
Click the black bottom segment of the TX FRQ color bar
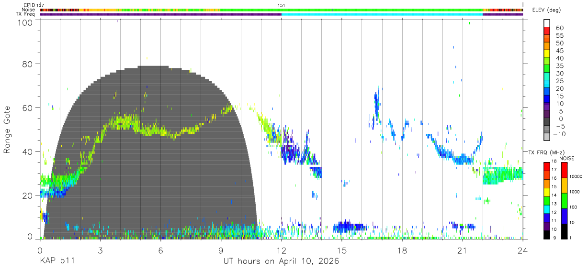click(x=546, y=235)
